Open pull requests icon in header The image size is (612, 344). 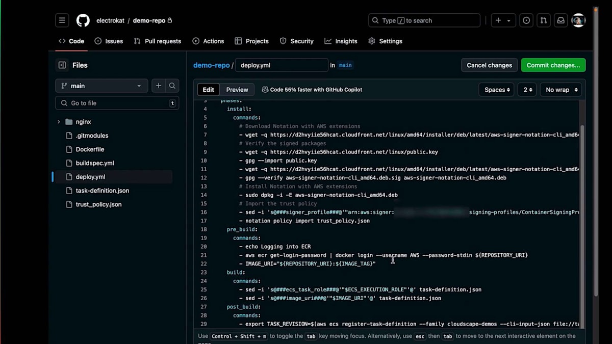544,20
